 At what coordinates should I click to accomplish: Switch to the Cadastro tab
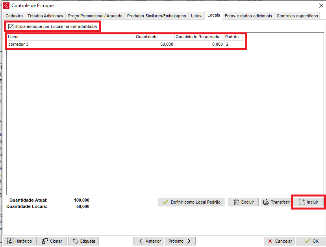14,16
